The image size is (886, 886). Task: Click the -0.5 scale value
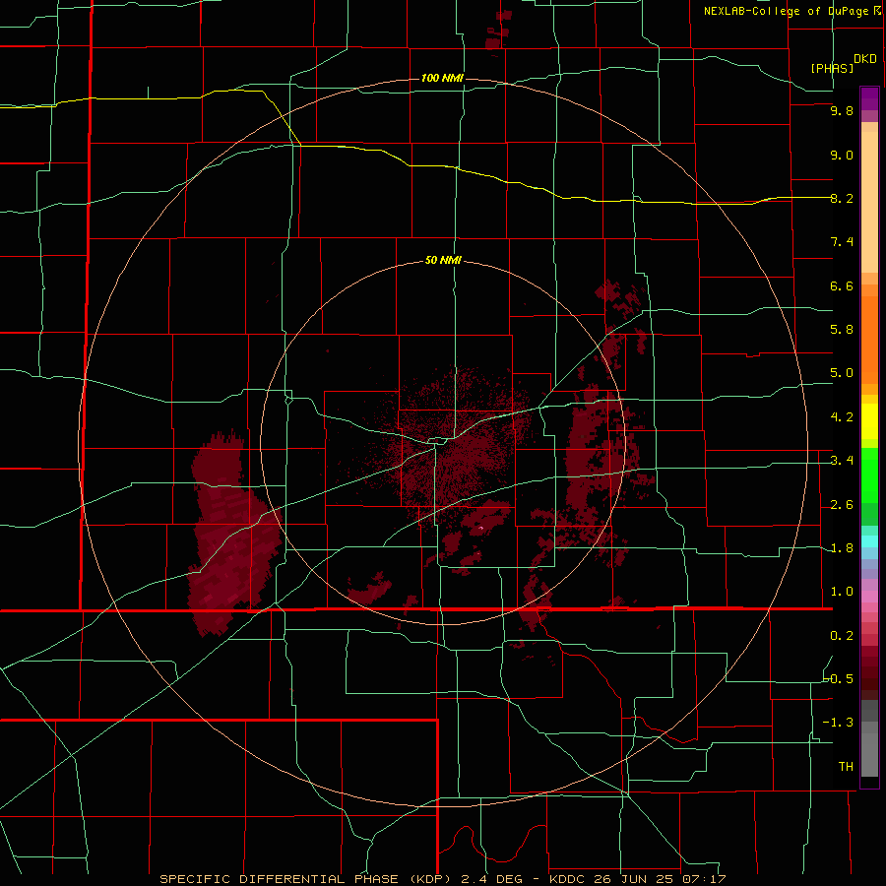pos(839,678)
